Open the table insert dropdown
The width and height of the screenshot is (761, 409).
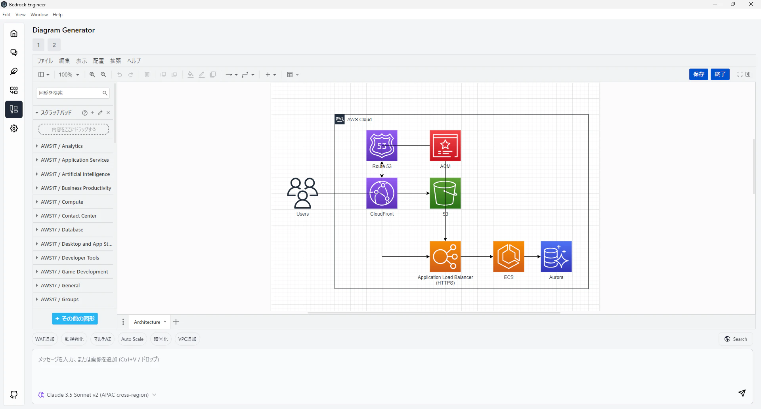coord(293,75)
